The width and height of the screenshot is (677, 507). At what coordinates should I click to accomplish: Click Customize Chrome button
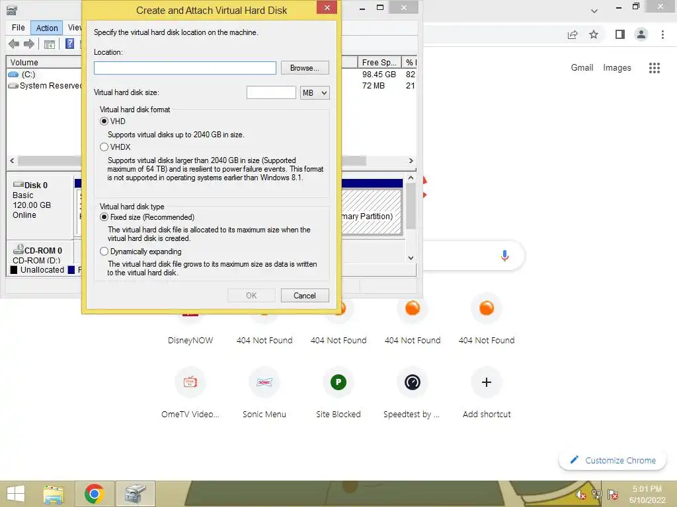coord(612,460)
